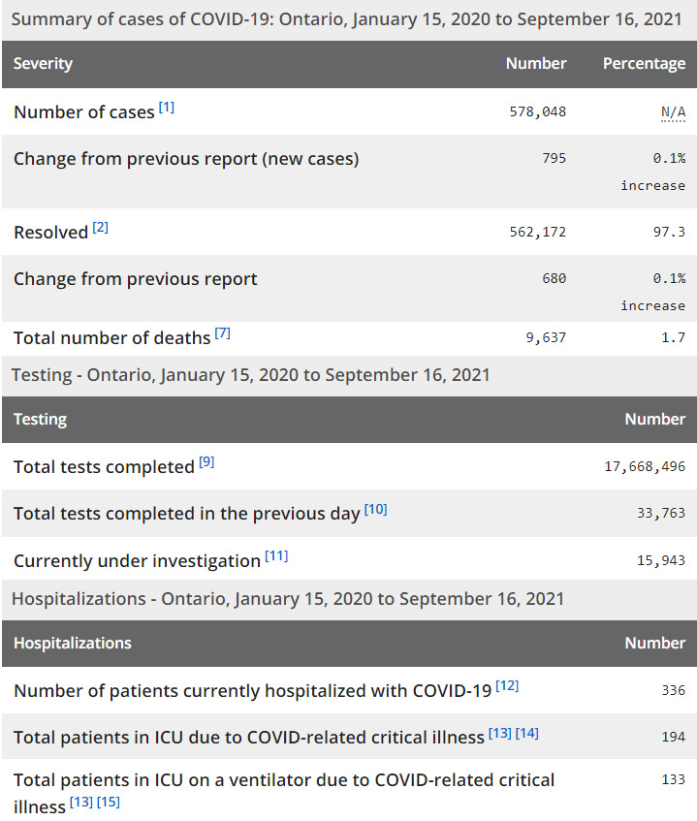
Task: Click the 578,048 total cases value
Action: coord(538,112)
